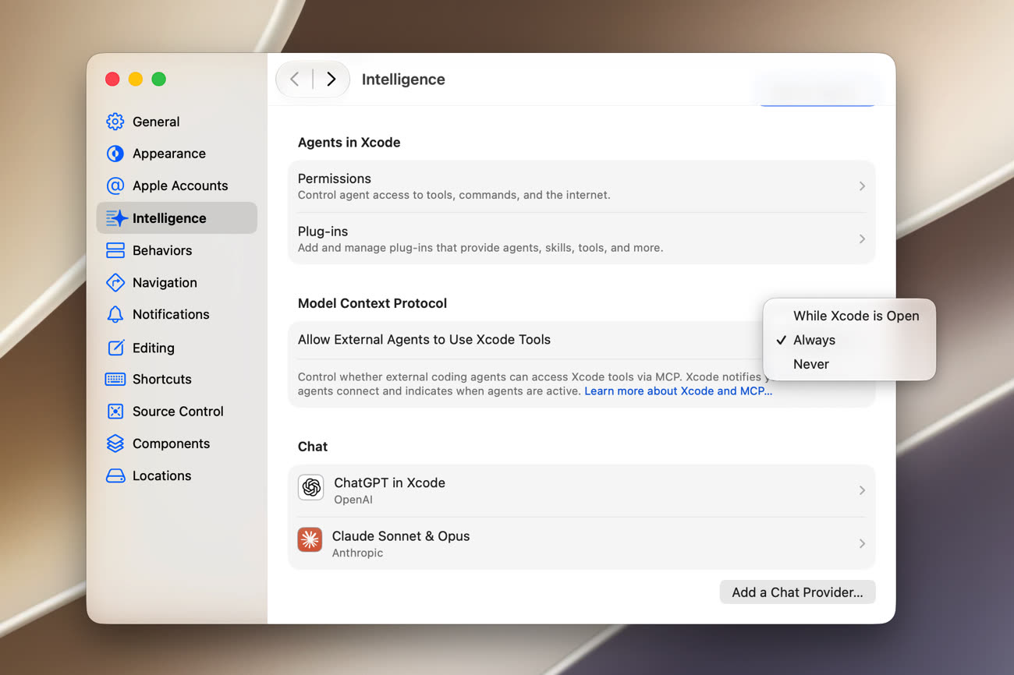Click the Source Control icon
Image resolution: width=1014 pixels, height=675 pixels.
point(115,411)
